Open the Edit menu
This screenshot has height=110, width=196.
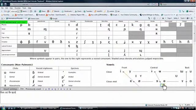pyautogui.click(x=6, y=8)
